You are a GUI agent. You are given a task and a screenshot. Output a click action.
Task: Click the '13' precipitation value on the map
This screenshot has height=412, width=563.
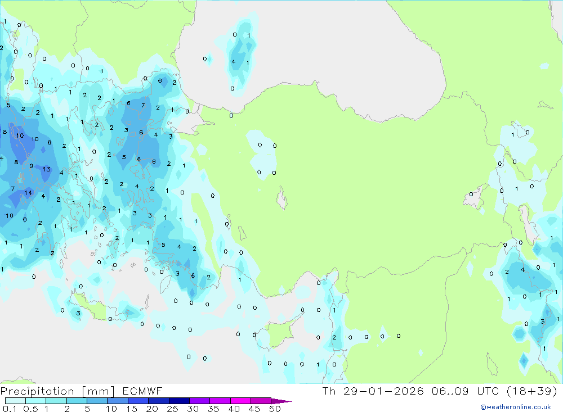(47, 169)
